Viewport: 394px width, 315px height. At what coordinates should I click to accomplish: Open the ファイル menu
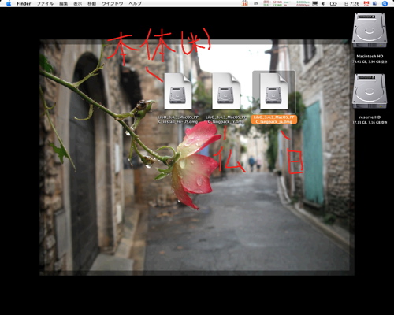coord(45,3)
